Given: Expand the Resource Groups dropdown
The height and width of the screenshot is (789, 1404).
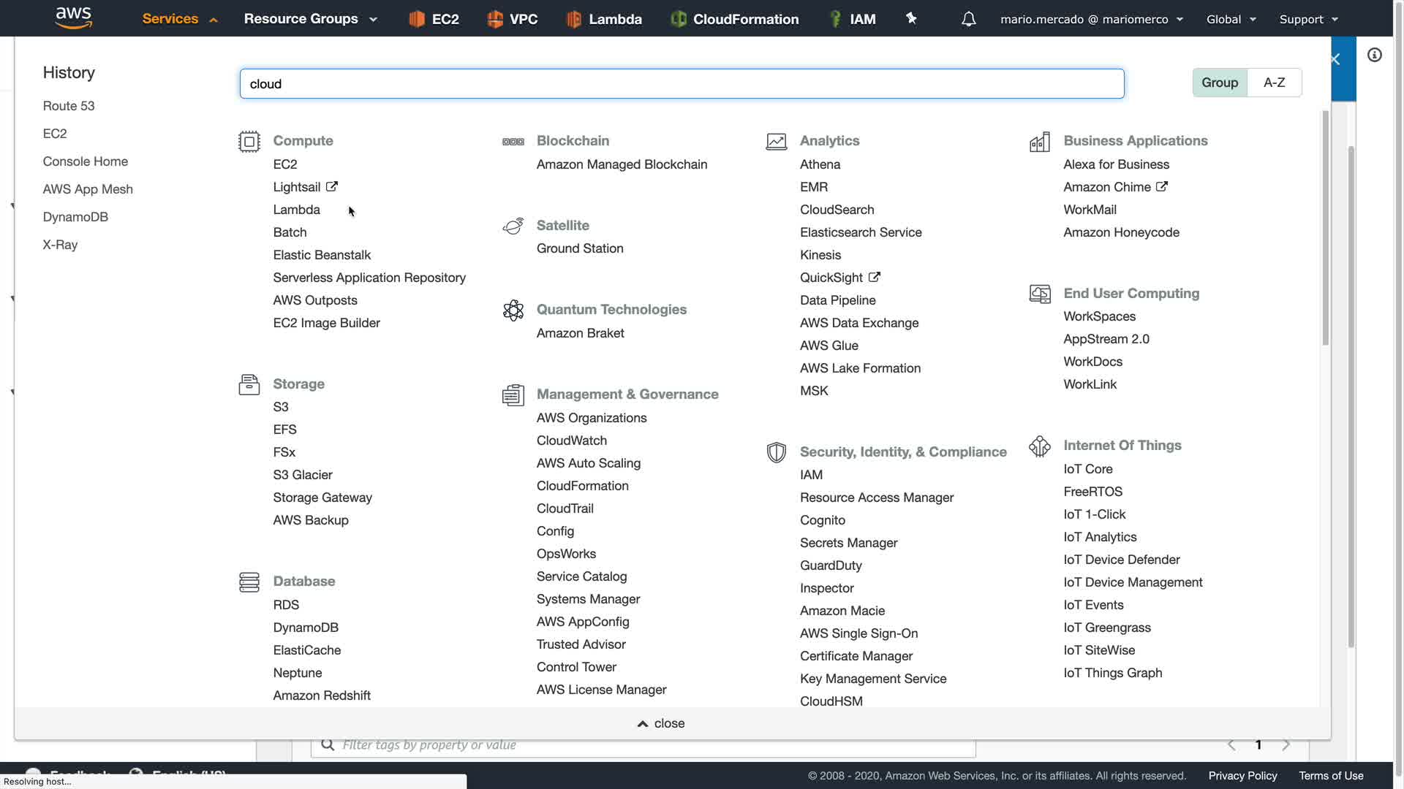Looking at the screenshot, I should point(310,19).
